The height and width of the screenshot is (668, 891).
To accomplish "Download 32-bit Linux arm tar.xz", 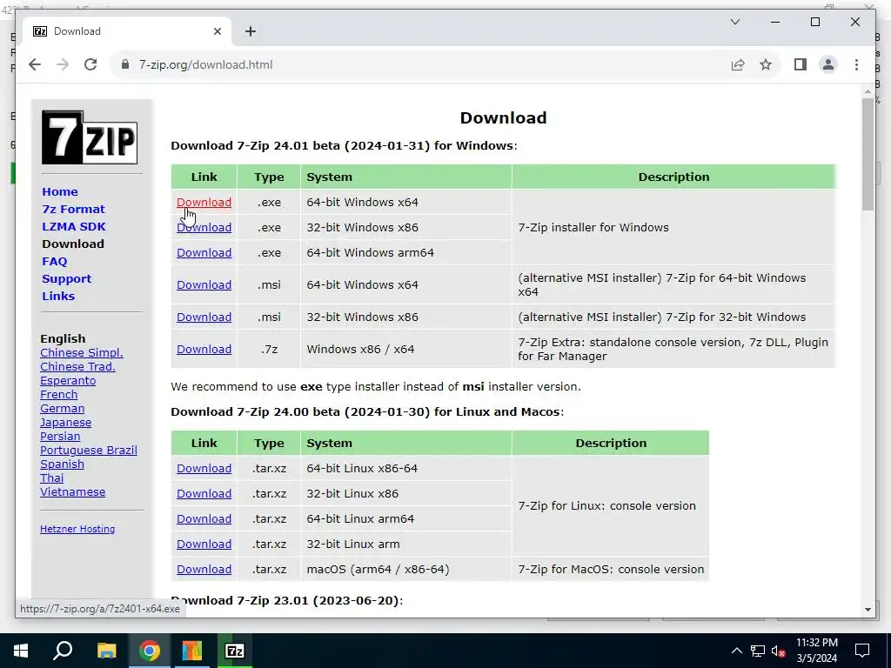I will (204, 544).
